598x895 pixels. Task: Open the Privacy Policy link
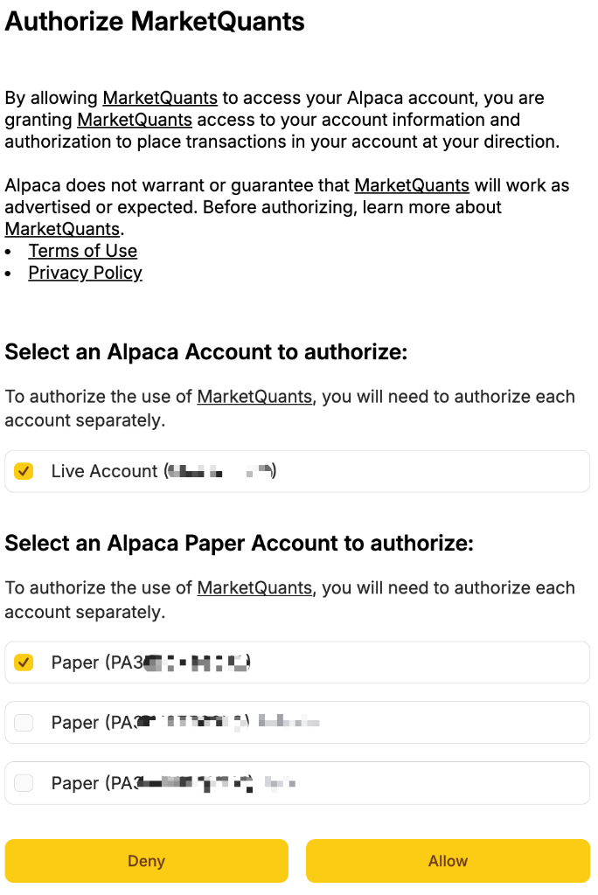tap(85, 272)
